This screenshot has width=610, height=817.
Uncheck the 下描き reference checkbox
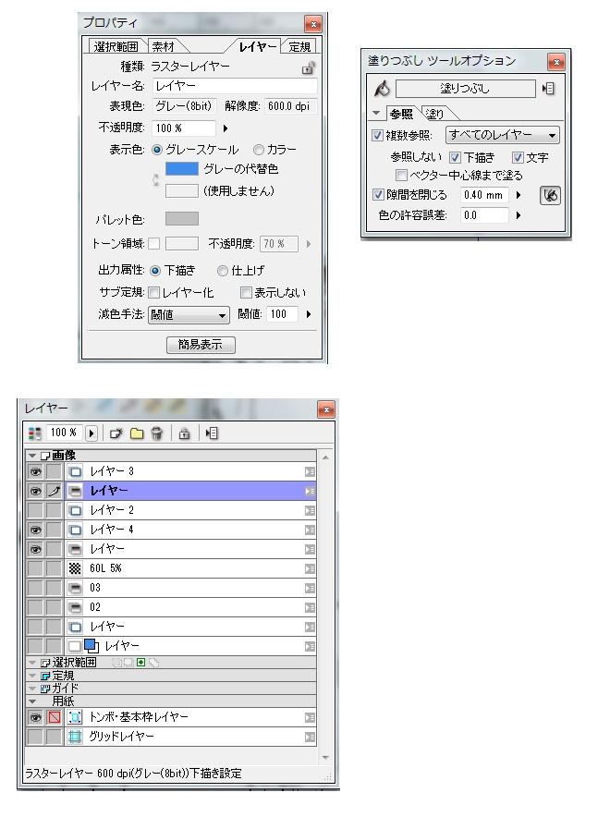[456, 158]
